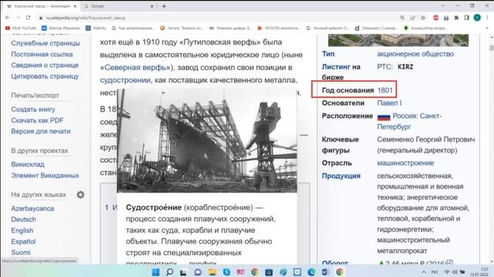Click the Тип infobox label link

pyautogui.click(x=328, y=54)
